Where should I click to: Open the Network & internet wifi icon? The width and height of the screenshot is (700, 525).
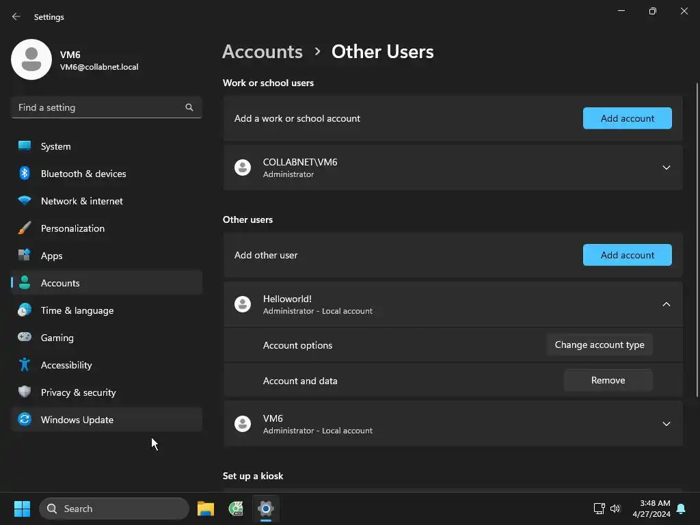(25, 201)
